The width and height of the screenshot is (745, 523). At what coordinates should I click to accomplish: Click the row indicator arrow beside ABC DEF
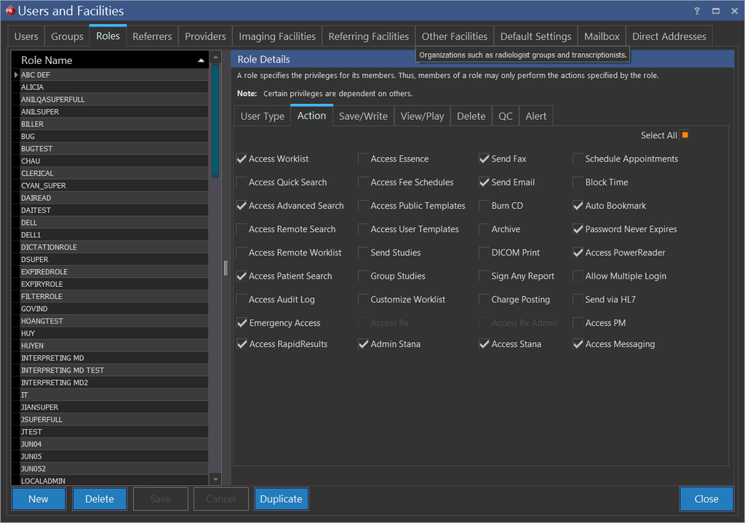(x=16, y=75)
